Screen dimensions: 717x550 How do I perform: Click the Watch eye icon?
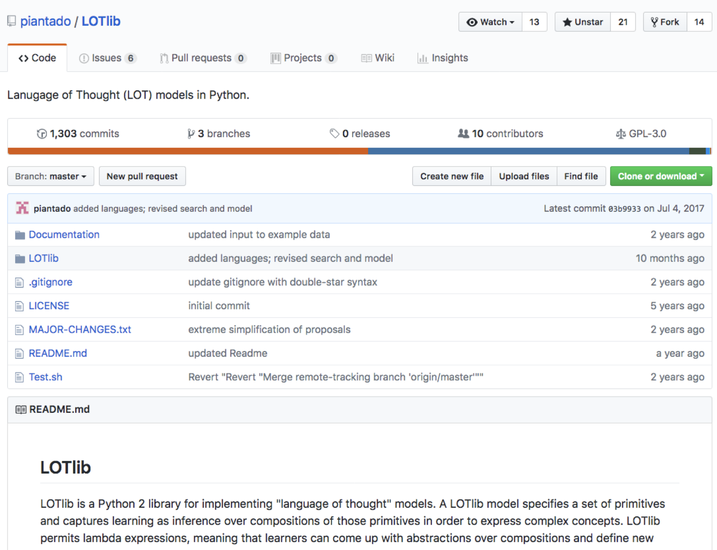472,22
